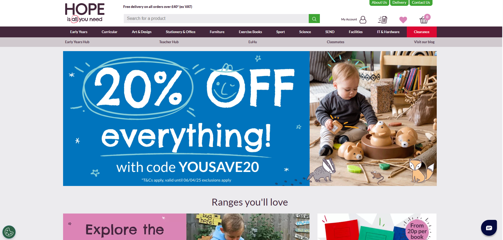Viewport: 503px width, 240px height.
Task: Open the quick order list icon
Action: coord(382,20)
